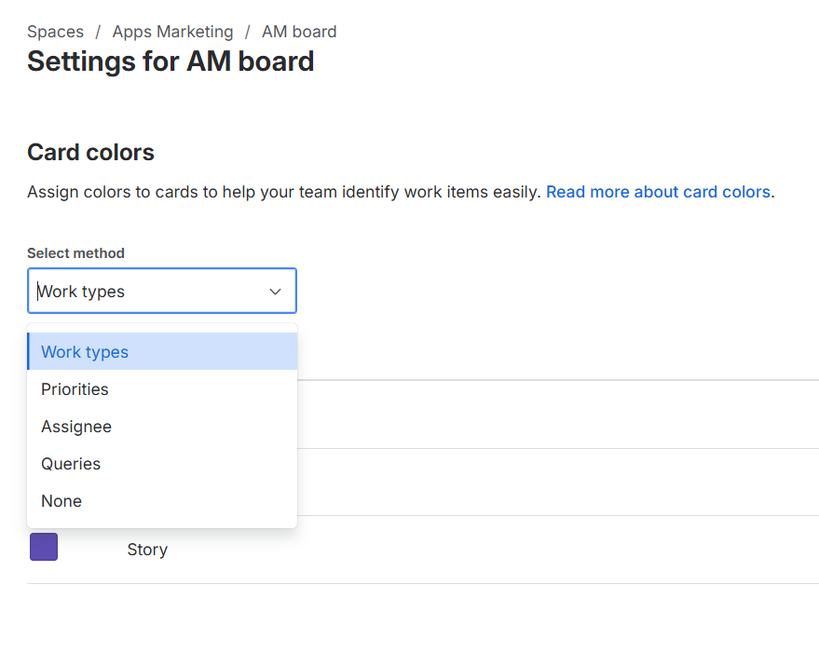Image resolution: width=819 pixels, height=653 pixels.
Task: Choose Work types from the dropdown list
Action: pyautogui.click(x=85, y=352)
